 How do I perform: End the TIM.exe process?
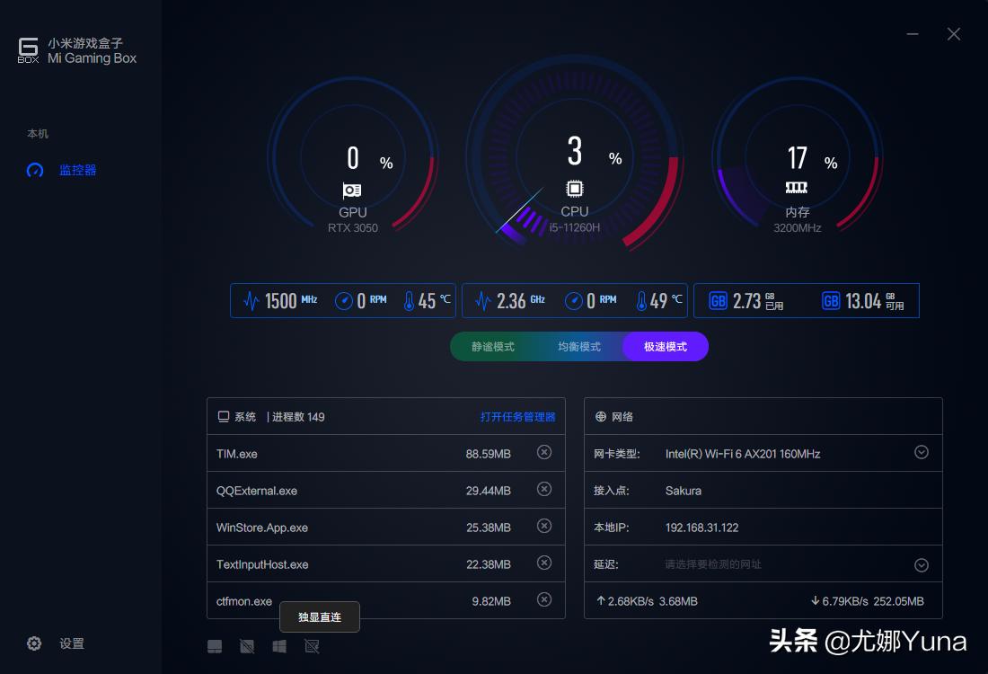[x=543, y=453]
